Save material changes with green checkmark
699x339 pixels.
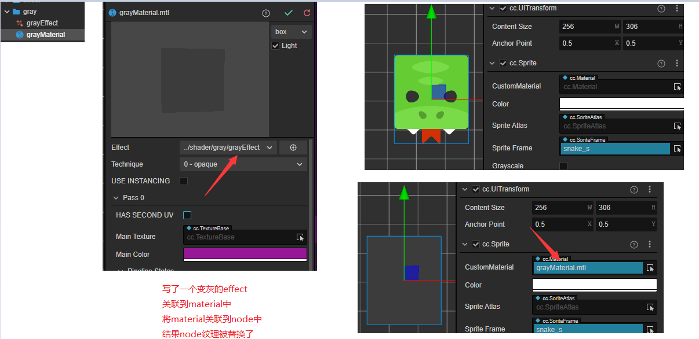tap(289, 13)
